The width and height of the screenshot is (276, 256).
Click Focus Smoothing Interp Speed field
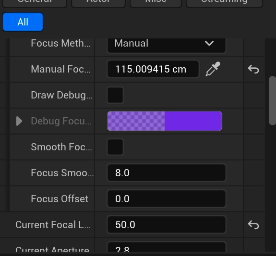coord(167,173)
